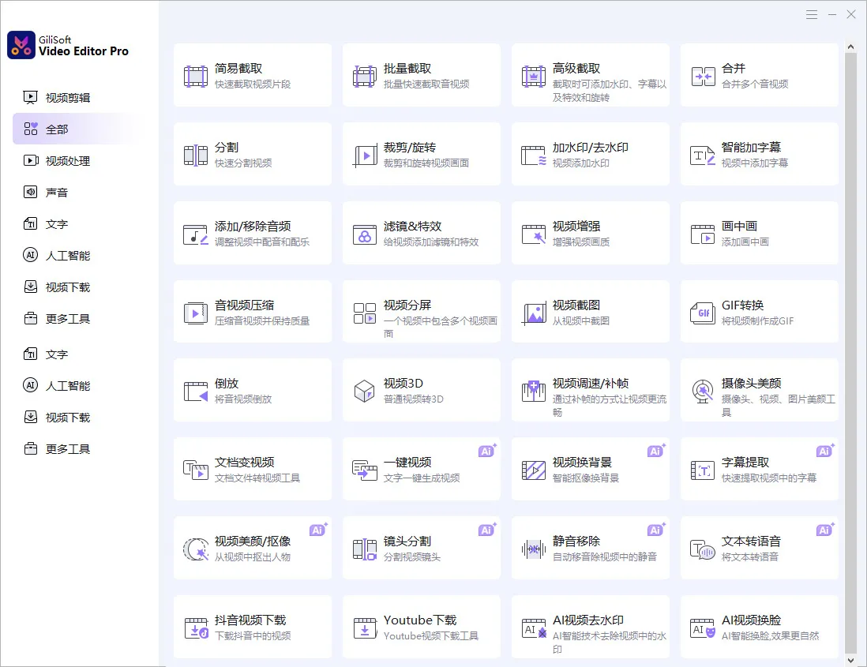The height and width of the screenshot is (667, 867).
Task: Switch to the 视频剪辑 sidebar category
Action: tap(67, 98)
